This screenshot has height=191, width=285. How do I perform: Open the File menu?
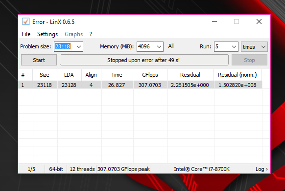pyautogui.click(x=26, y=34)
